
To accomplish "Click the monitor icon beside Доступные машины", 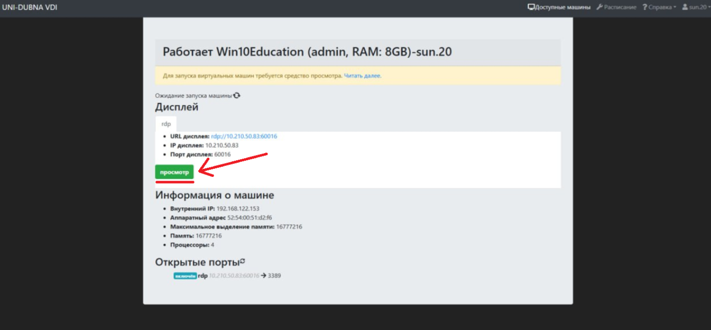I will click(x=531, y=7).
